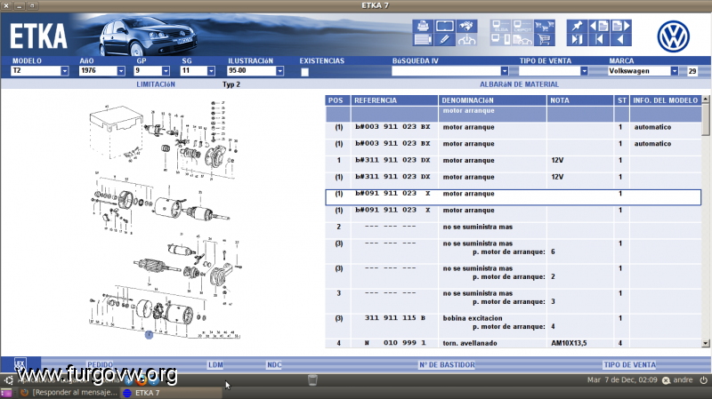This screenshot has width=712, height=399.
Task: Go to next page with right-arrow document icon
Action: click(620, 26)
